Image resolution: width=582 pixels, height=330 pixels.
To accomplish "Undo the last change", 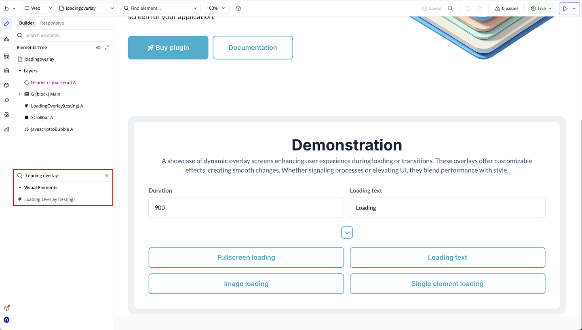I will coord(468,8).
